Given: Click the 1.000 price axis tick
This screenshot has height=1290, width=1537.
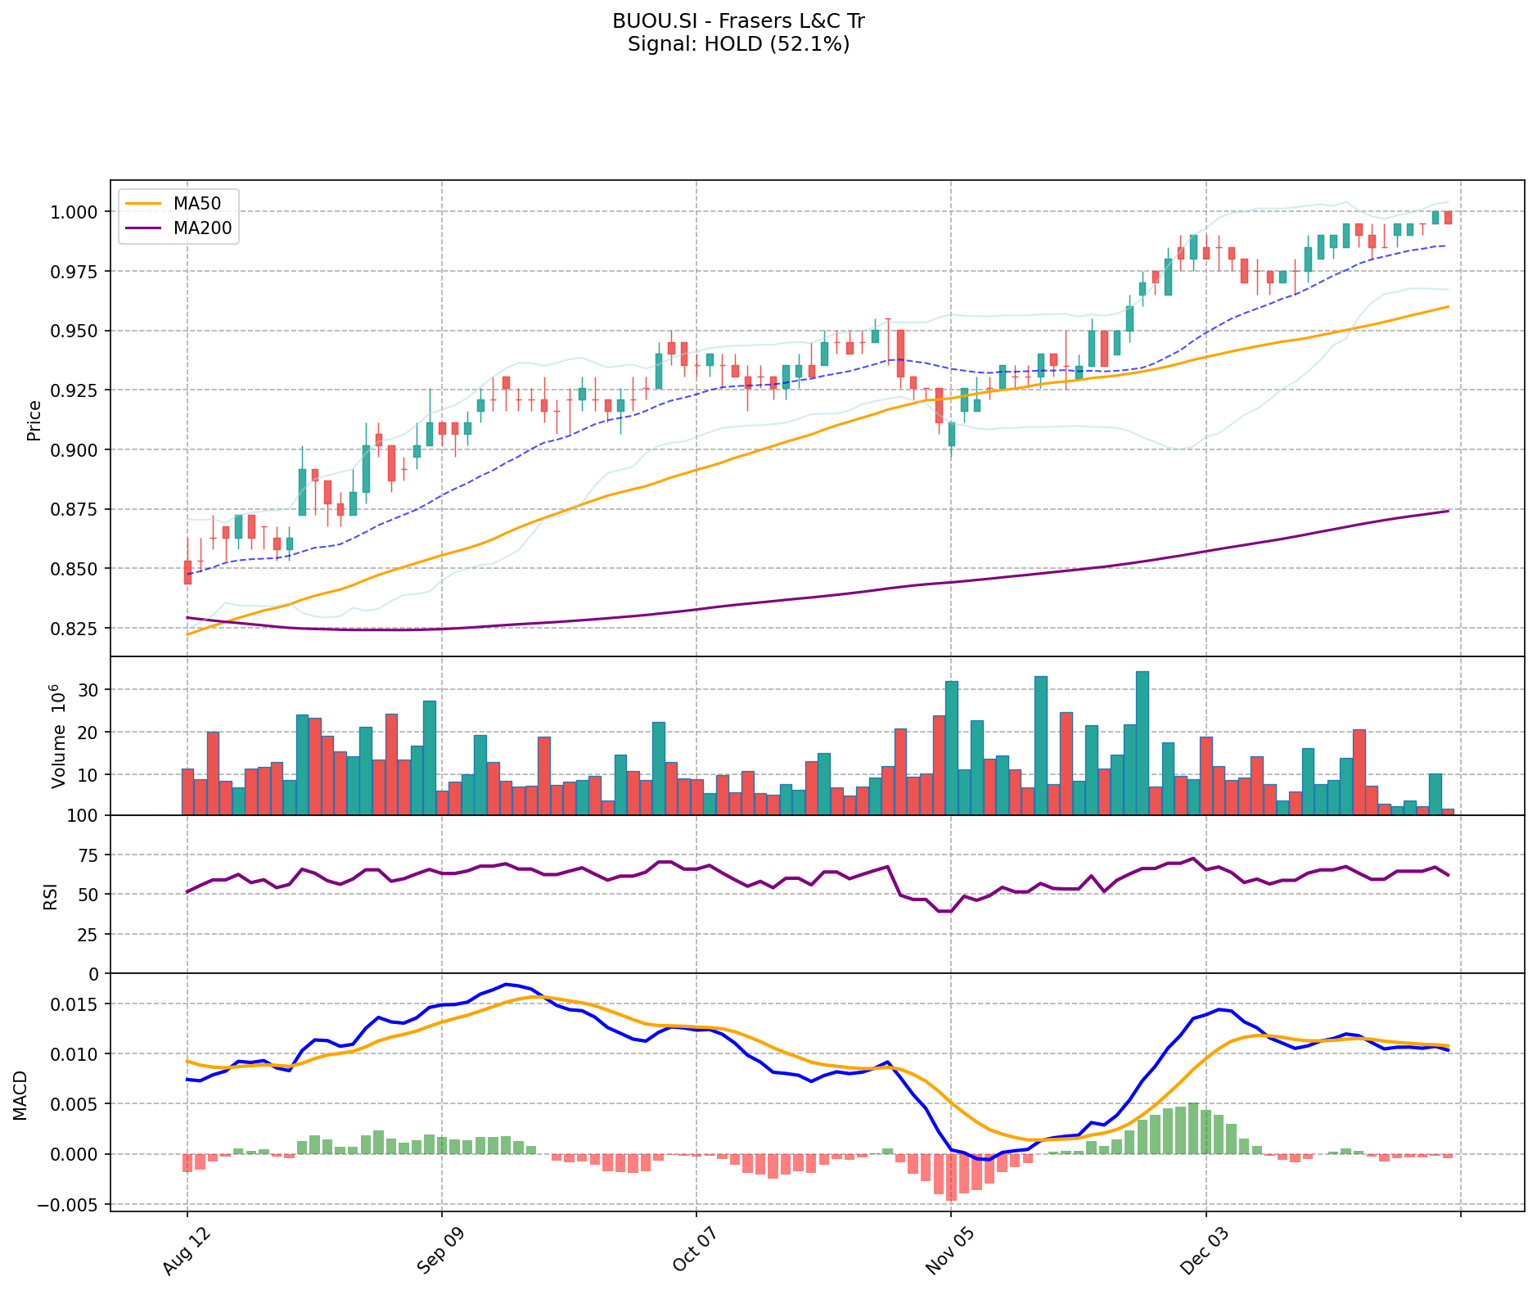Looking at the screenshot, I should click(77, 212).
